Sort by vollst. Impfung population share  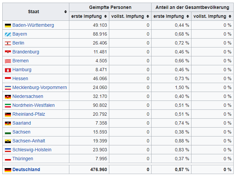click(229, 16)
